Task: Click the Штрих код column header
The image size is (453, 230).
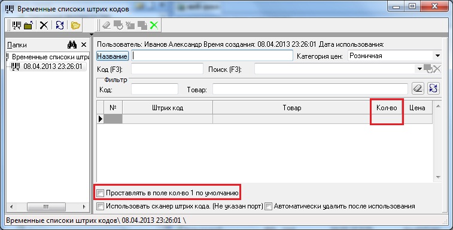Action: [x=168, y=108]
